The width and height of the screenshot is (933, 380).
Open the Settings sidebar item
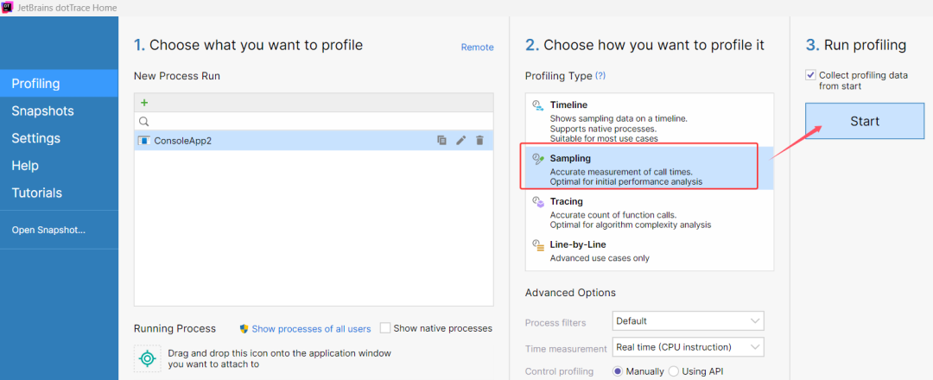(x=35, y=138)
